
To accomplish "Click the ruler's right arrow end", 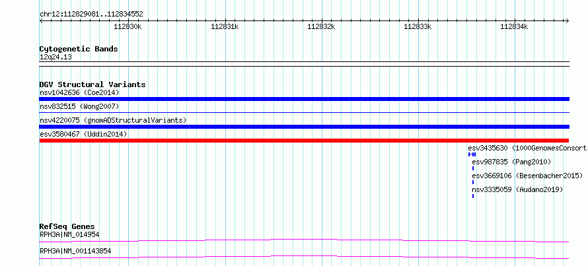I will [568, 20].
